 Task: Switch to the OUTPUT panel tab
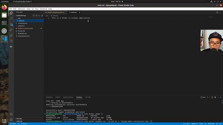coord(58,97)
